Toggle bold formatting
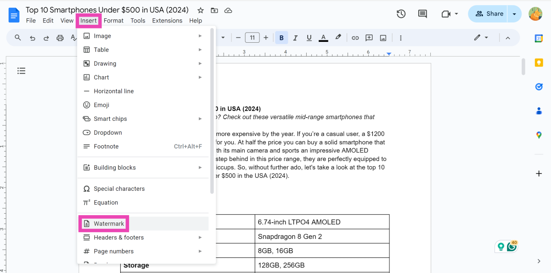The height and width of the screenshot is (273, 551). (x=281, y=38)
